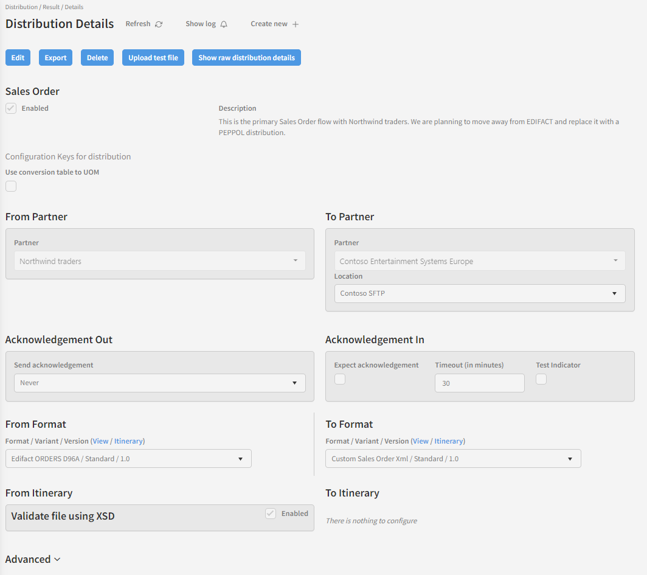Click the Timeout in minutes input field
This screenshot has width=647, height=575.
tap(479, 383)
